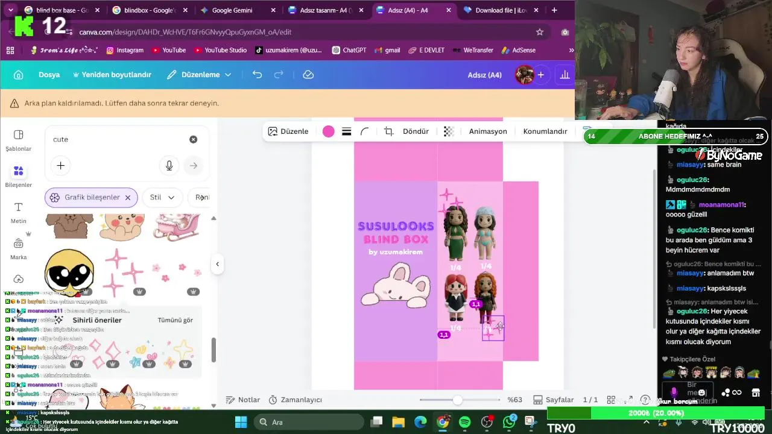
Task: Bookmark this page with the star icon
Action: coord(540,32)
